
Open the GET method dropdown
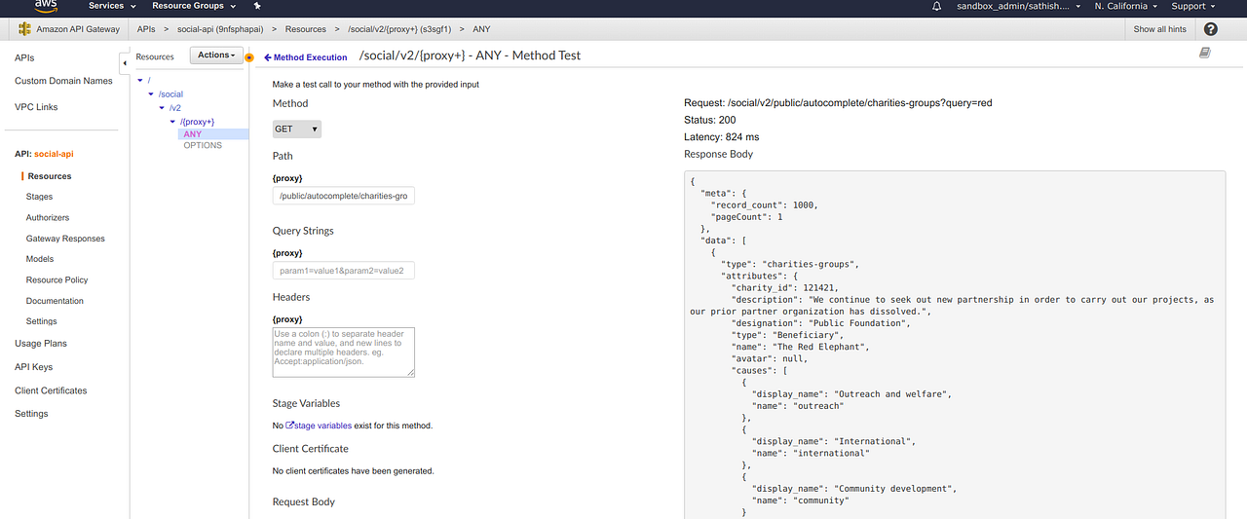pos(297,129)
